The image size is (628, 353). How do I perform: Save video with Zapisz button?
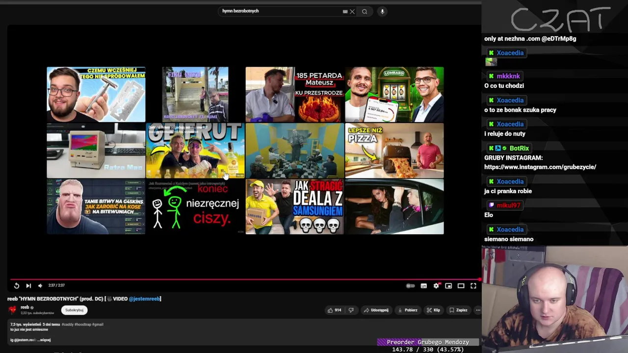point(458,310)
